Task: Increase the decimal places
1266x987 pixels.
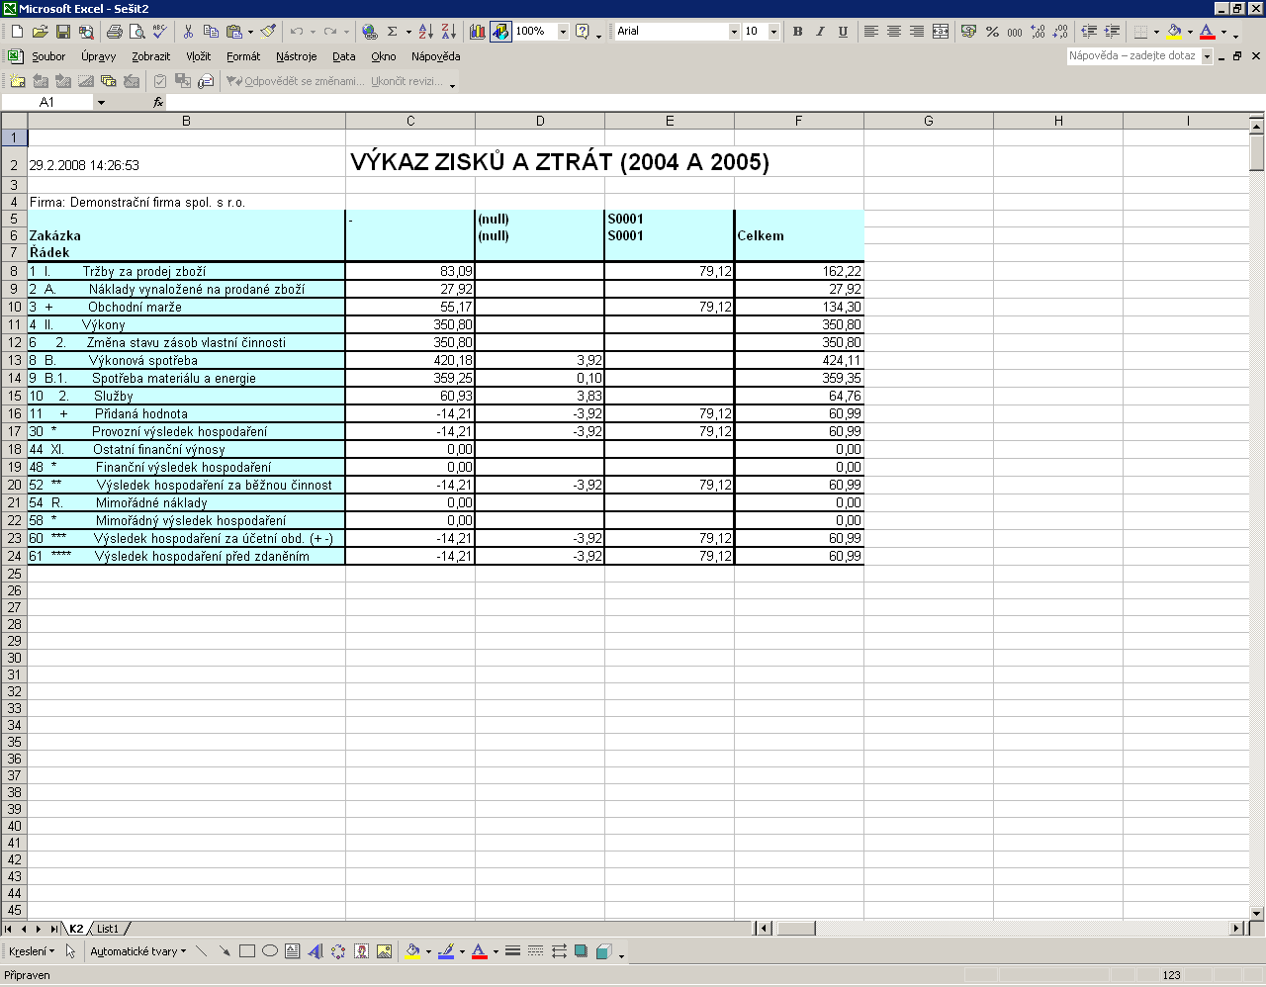Action: point(1038,32)
